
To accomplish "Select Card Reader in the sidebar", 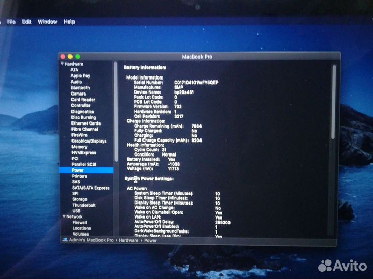I will pyautogui.click(x=83, y=100).
